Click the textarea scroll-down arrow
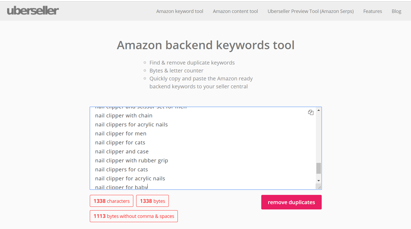Image resolution: width=411 pixels, height=229 pixels. pos(319,181)
